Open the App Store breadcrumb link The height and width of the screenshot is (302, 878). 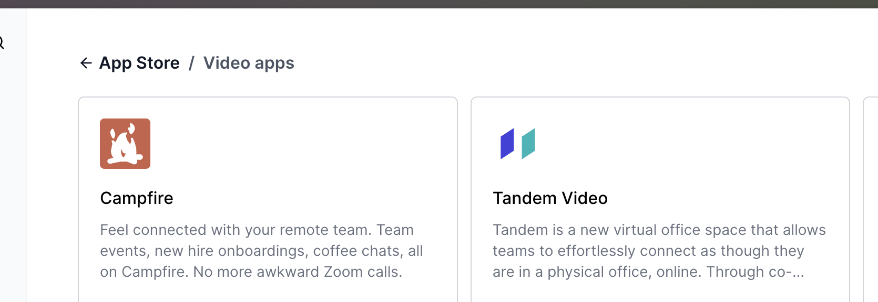pos(139,62)
